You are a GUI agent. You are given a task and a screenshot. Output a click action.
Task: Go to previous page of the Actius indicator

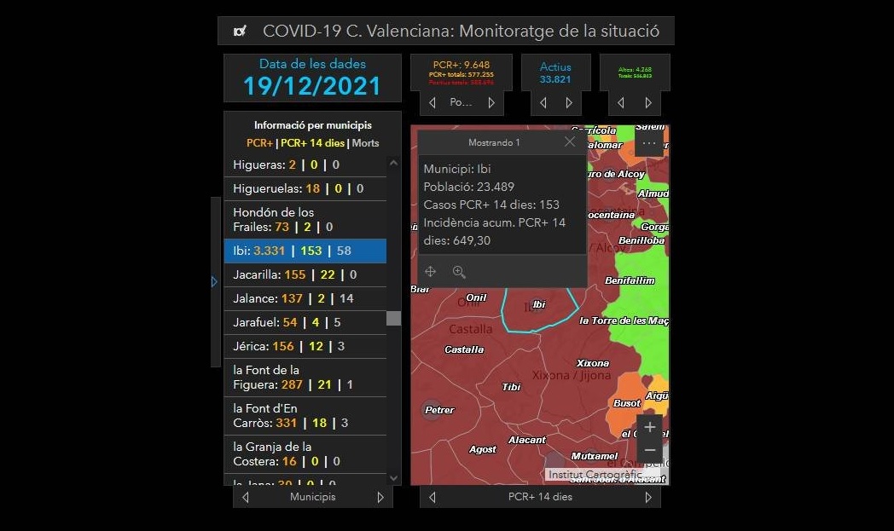pyautogui.click(x=543, y=103)
